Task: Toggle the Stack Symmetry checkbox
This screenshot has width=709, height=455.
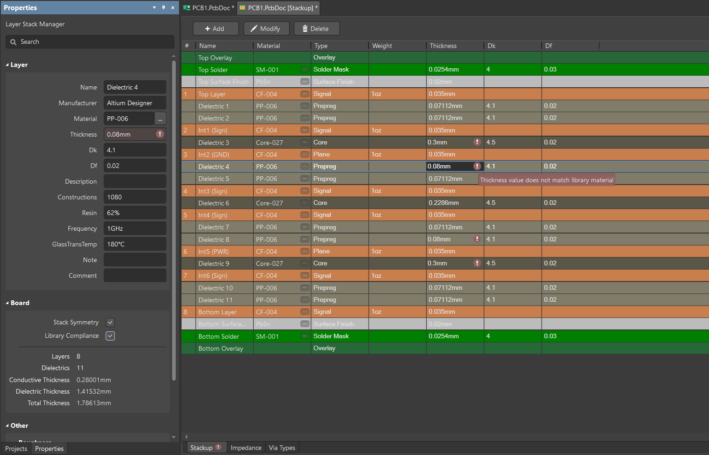Action: [x=110, y=322]
